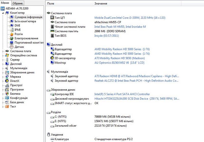Open the Intel Core i3-330M CPU link

(130, 18)
